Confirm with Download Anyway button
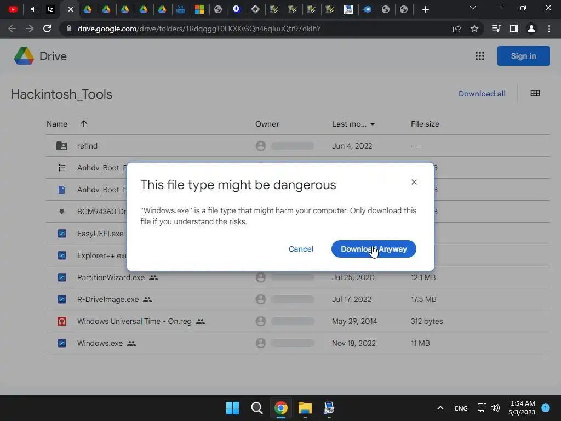Viewport: 561px width, 421px height. tap(374, 249)
